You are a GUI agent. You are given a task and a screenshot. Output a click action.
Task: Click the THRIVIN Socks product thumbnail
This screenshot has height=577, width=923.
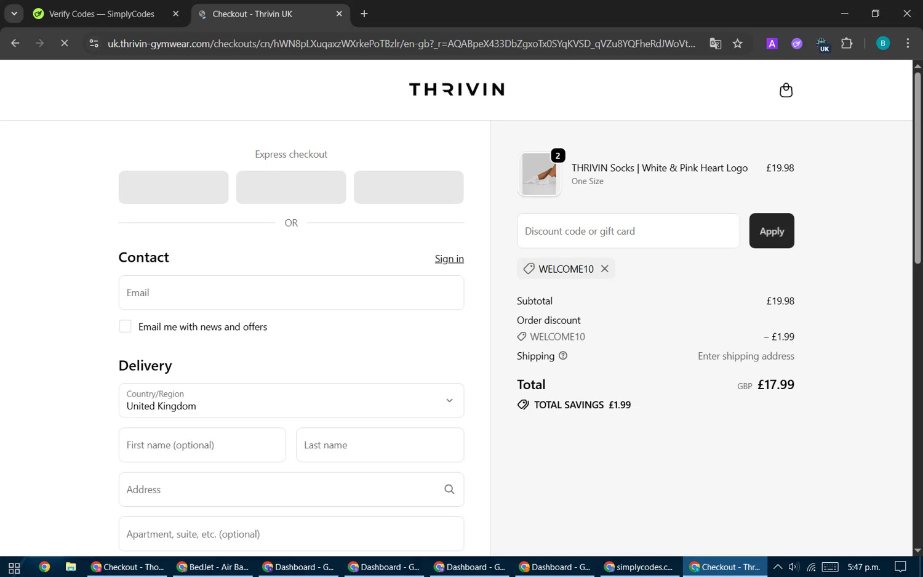click(x=539, y=174)
